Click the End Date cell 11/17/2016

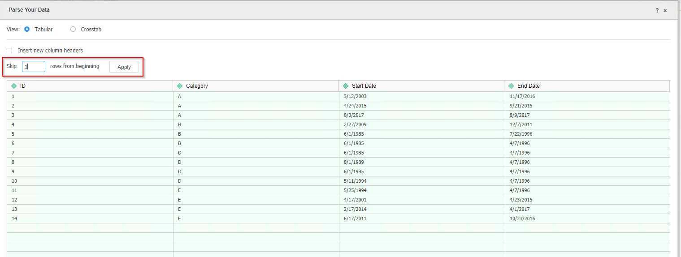tap(522, 96)
